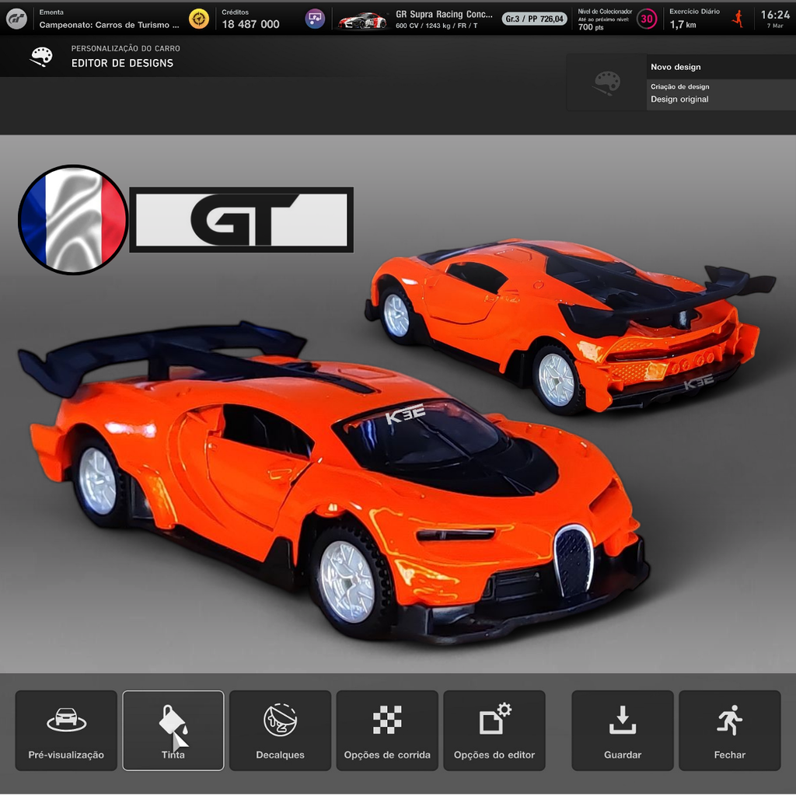Click the PERSONALIZAÇÃO DO CARRO label

pyautogui.click(x=125, y=48)
